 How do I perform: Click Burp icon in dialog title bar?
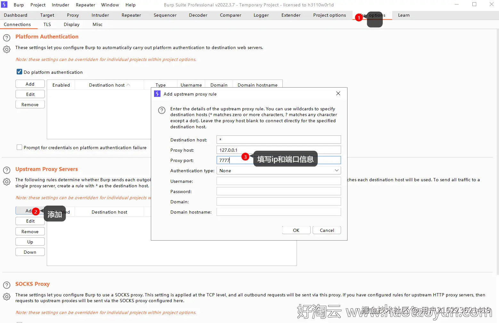pos(157,94)
